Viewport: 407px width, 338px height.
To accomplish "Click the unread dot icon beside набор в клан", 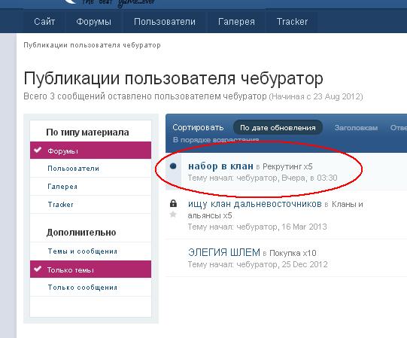I will [173, 166].
